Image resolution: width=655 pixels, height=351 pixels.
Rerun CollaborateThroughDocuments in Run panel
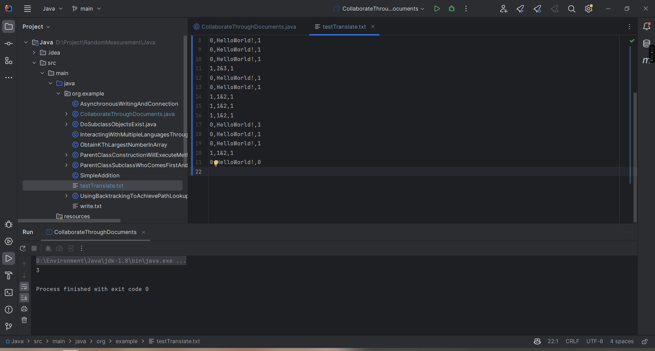(23, 248)
